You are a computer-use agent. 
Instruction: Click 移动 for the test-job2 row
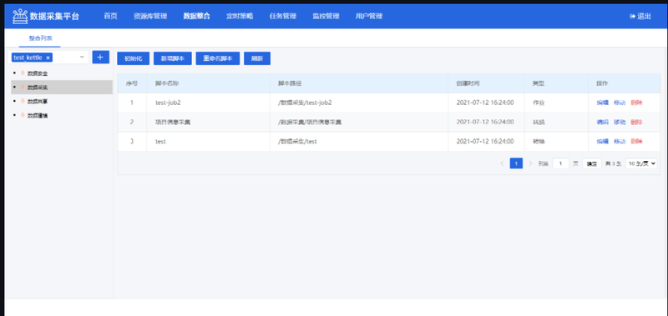(620, 103)
